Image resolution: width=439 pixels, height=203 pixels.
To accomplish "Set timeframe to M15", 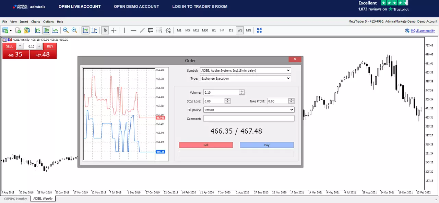I will pos(196,30).
